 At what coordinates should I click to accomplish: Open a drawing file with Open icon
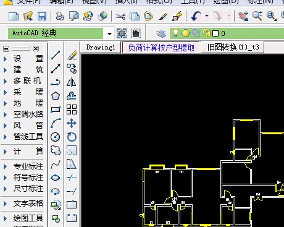tap(28, 16)
